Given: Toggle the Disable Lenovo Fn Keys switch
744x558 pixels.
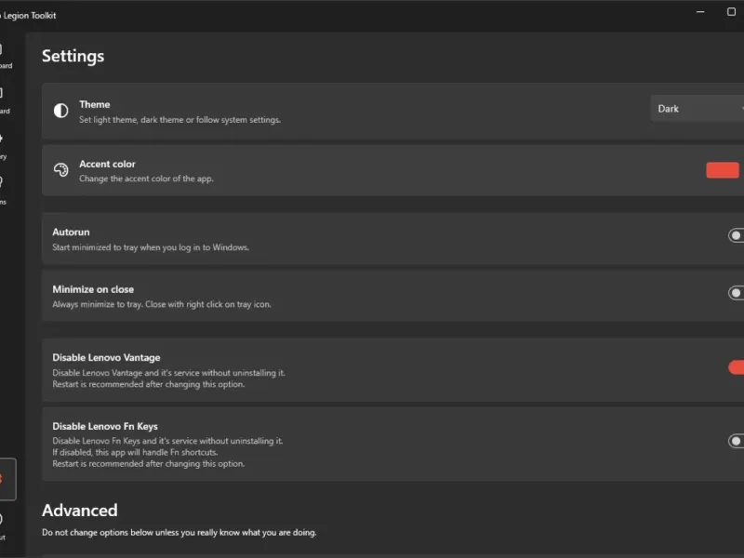Looking at the screenshot, I should coord(736,442).
